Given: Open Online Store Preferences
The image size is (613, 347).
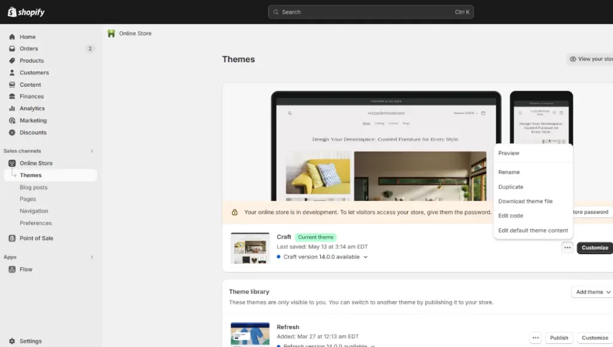Looking at the screenshot, I should coord(35,223).
